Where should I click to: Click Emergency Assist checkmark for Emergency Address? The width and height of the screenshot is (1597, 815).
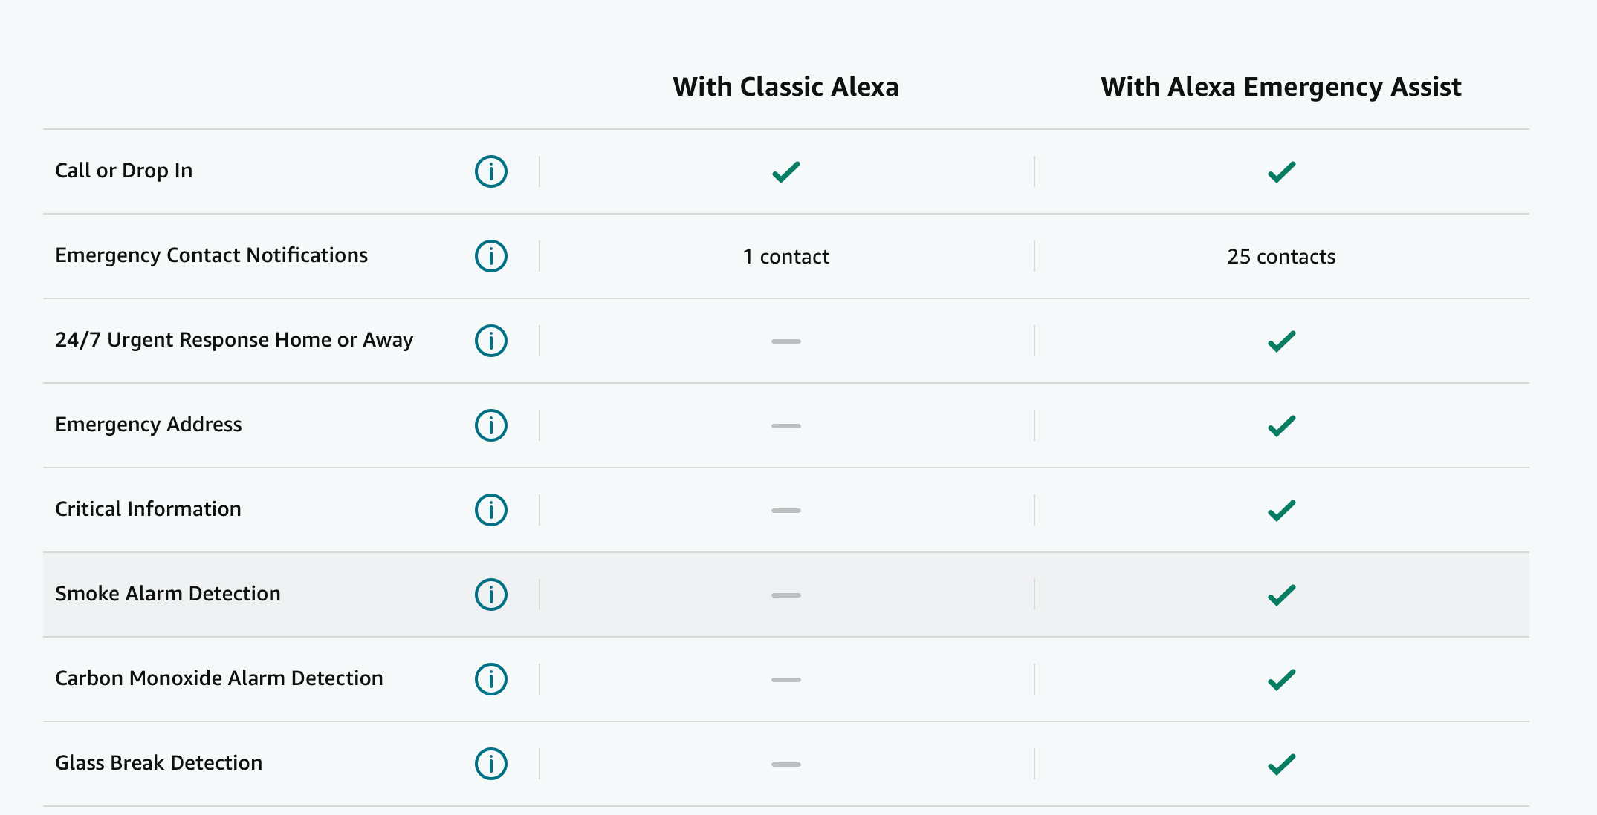click(x=1281, y=425)
